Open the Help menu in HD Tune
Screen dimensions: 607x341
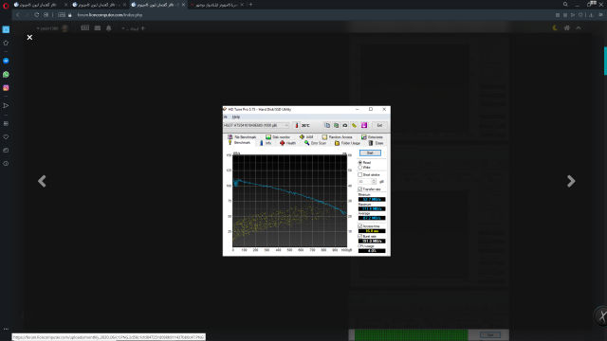click(236, 117)
